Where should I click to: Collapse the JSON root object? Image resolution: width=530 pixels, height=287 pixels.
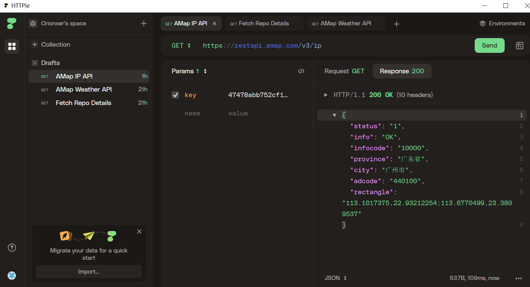point(334,115)
